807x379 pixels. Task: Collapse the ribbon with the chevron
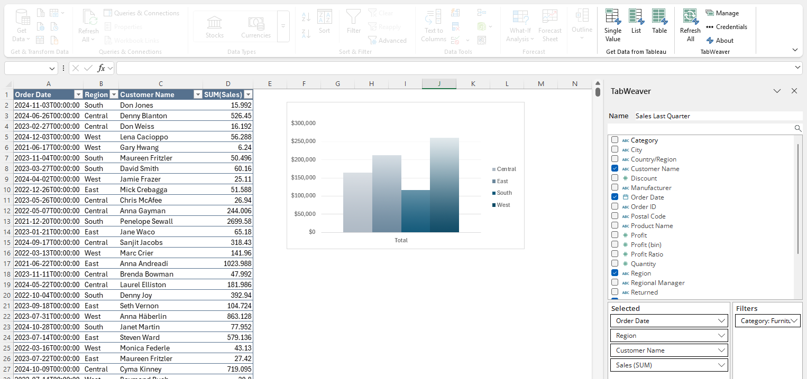795,50
